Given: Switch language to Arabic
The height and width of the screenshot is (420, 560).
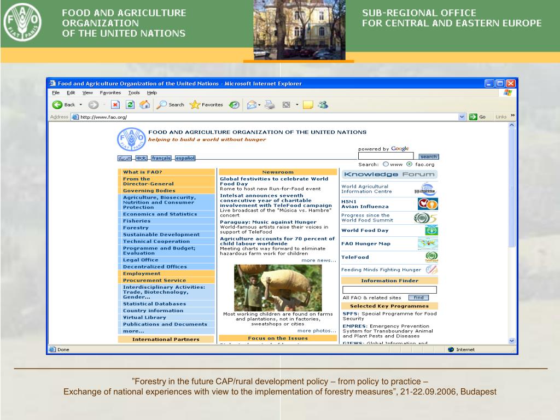Looking at the screenshot, I should coord(125,158).
